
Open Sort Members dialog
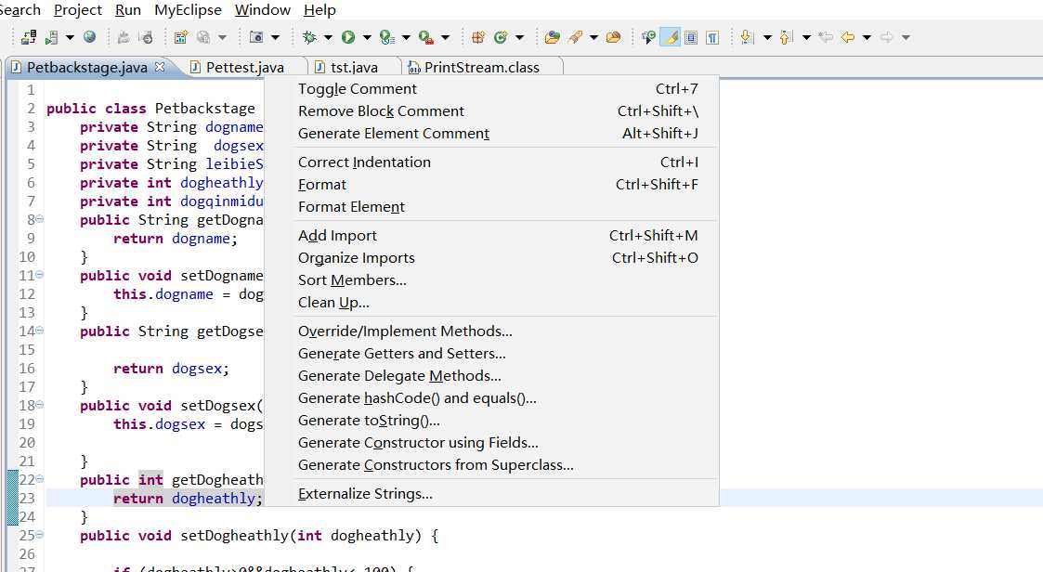point(491,280)
